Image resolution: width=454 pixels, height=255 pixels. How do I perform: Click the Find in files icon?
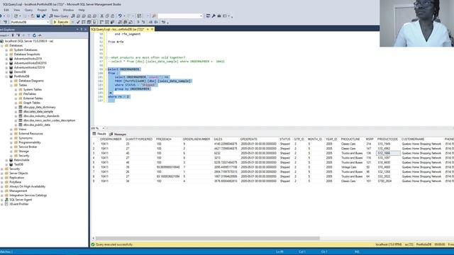click(154, 16)
